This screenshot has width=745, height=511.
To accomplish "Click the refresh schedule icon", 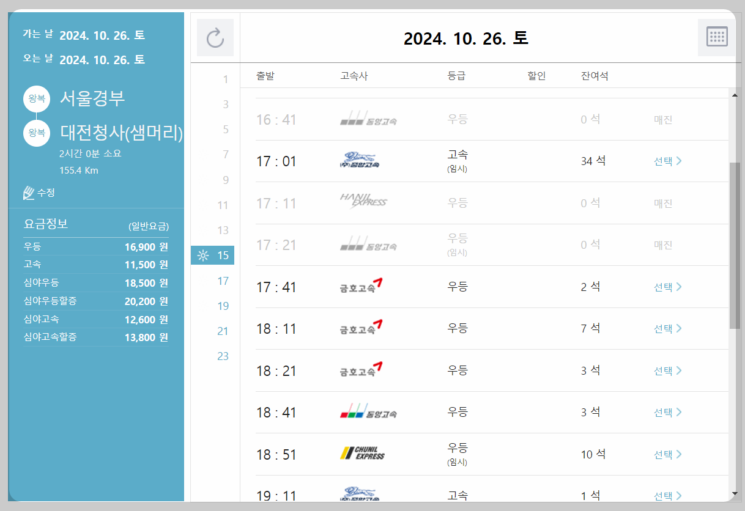I will coord(215,38).
